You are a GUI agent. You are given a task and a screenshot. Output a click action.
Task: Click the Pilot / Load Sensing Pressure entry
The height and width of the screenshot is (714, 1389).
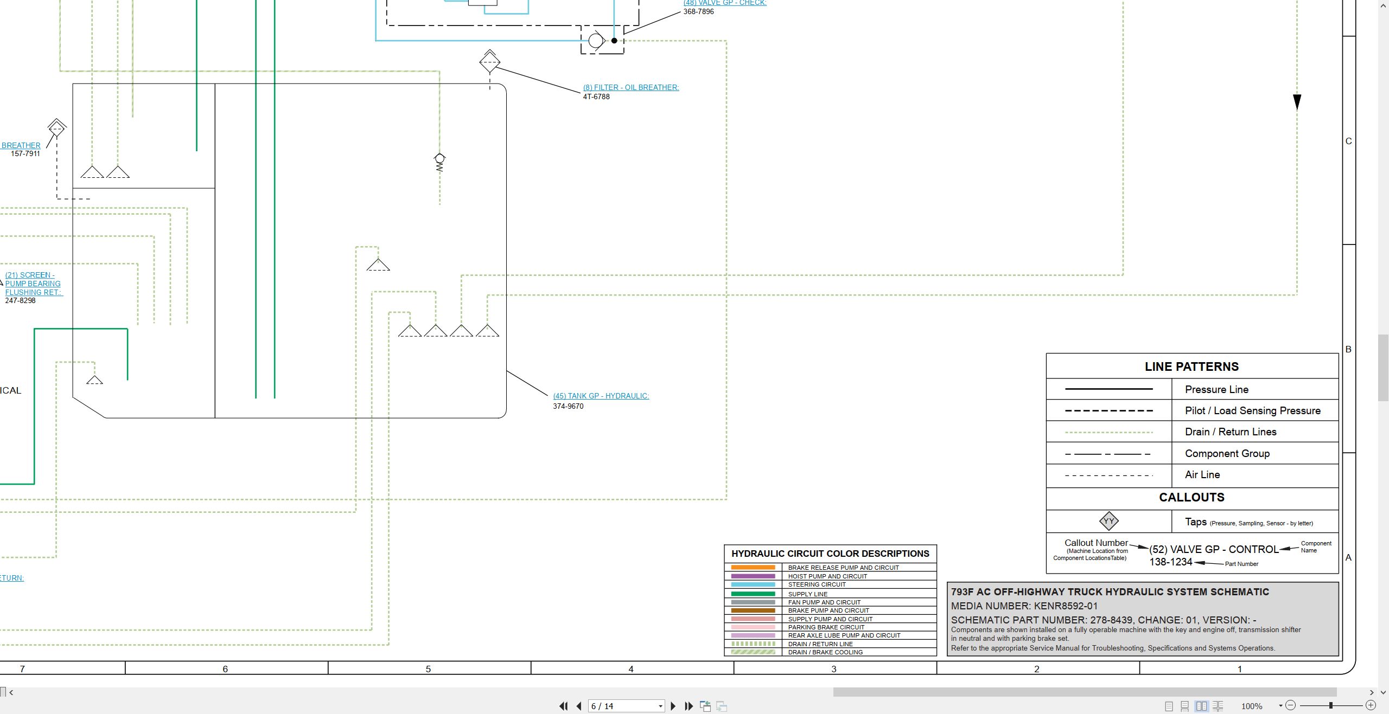click(1252, 410)
